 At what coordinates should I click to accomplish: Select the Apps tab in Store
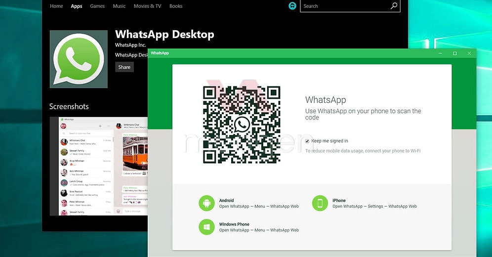(x=77, y=6)
